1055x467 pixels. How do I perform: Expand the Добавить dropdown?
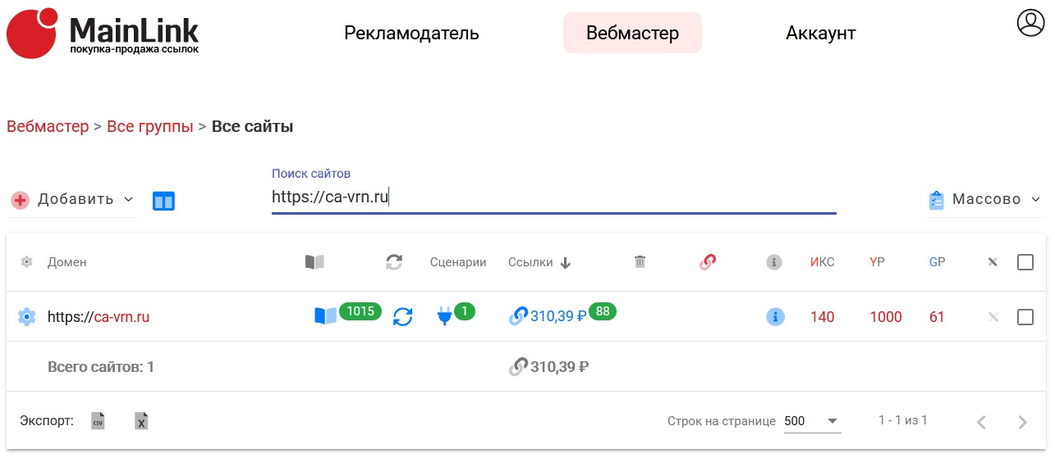(72, 199)
